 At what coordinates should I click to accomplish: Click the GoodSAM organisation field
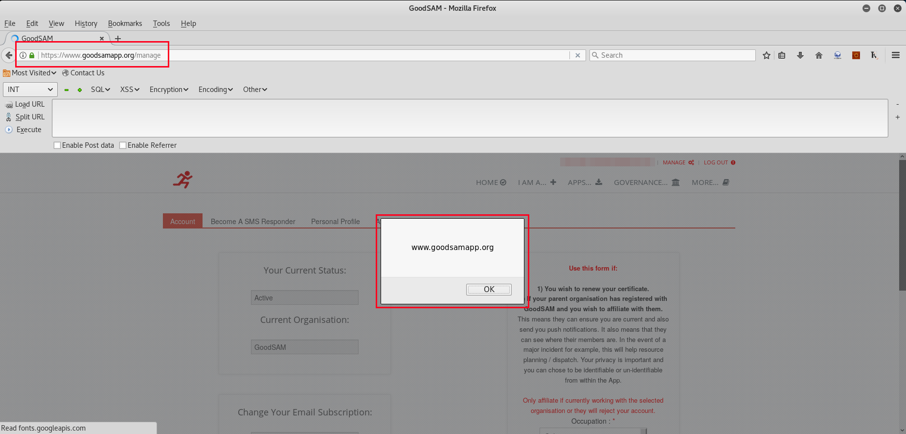pyautogui.click(x=305, y=347)
